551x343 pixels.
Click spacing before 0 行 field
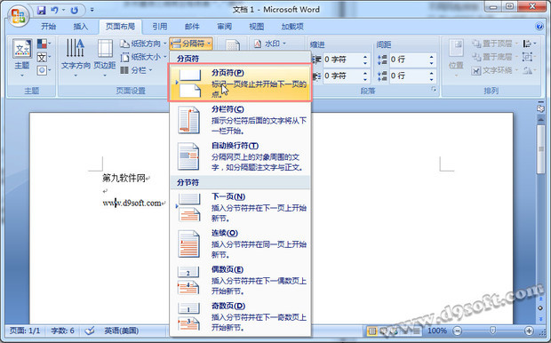409,60
